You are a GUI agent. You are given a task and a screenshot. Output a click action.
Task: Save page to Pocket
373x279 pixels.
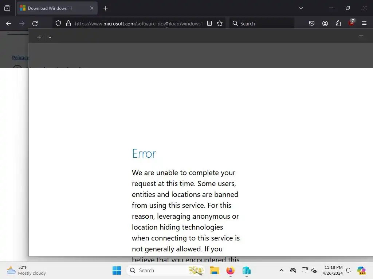pos(312,23)
